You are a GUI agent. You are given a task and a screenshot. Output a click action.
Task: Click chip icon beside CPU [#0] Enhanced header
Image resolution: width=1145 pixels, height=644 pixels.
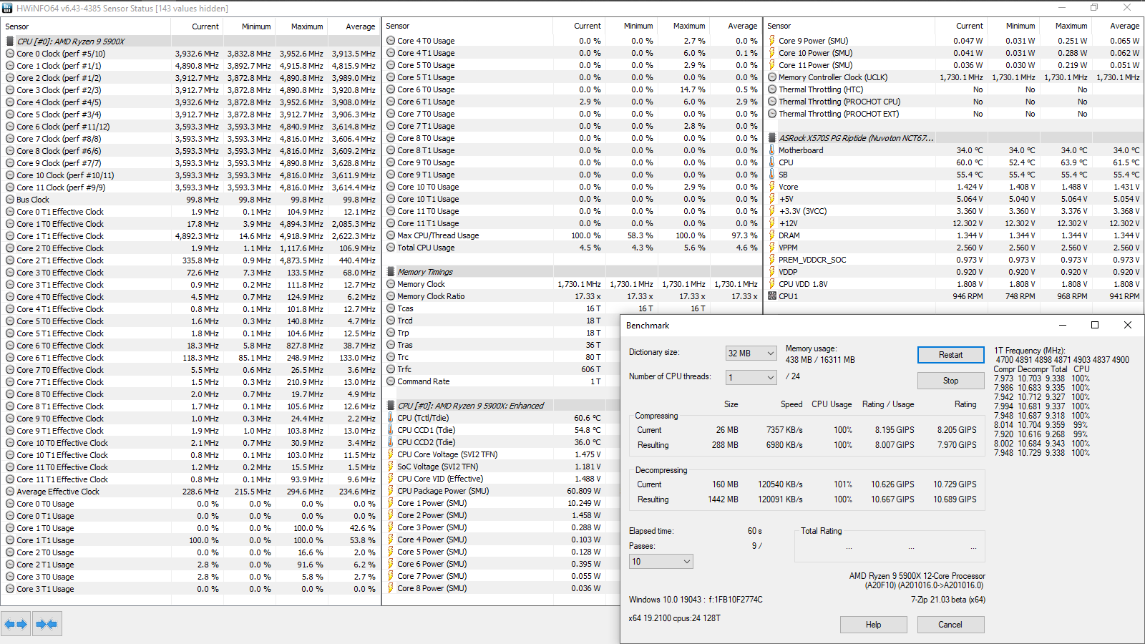point(391,406)
